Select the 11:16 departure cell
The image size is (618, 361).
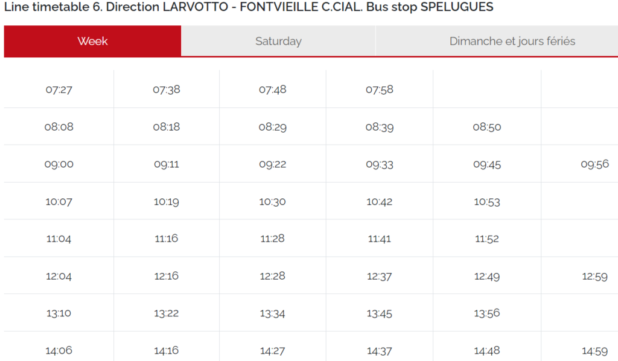point(166,239)
